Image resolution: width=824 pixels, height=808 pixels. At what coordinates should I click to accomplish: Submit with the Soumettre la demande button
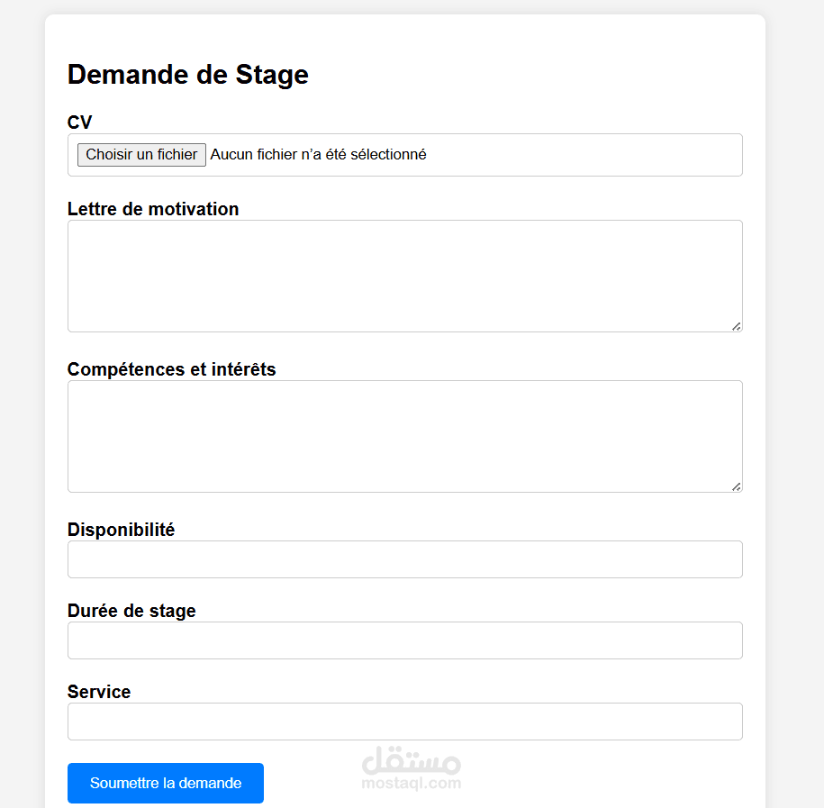pyautogui.click(x=166, y=783)
